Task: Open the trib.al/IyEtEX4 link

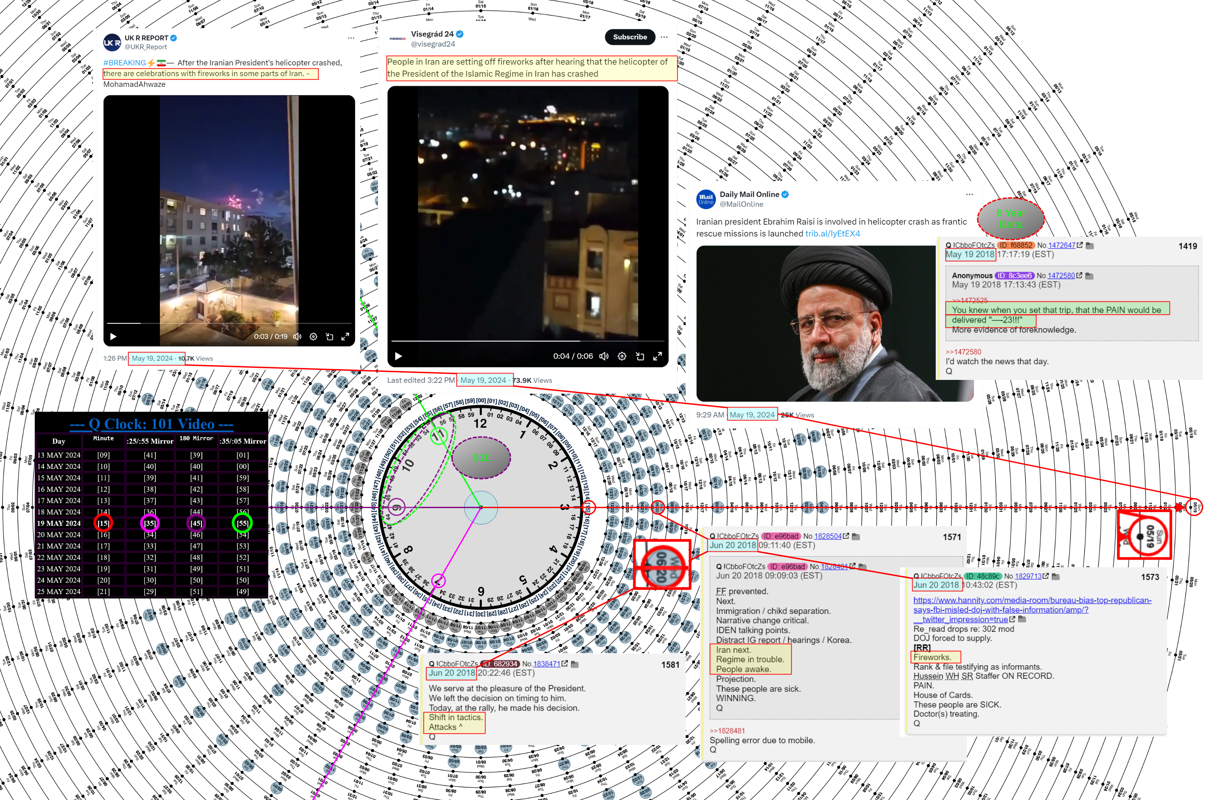Action: (833, 234)
